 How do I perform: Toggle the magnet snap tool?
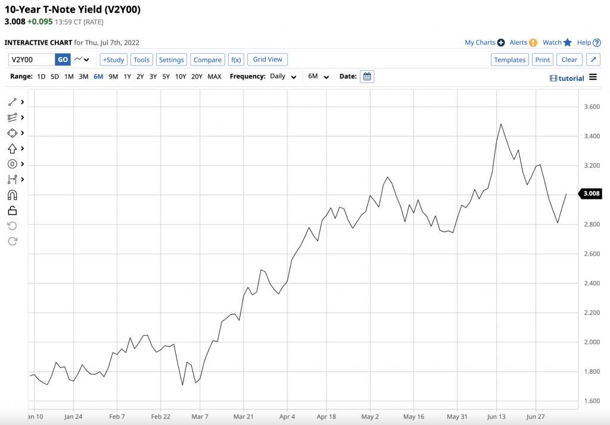12,195
